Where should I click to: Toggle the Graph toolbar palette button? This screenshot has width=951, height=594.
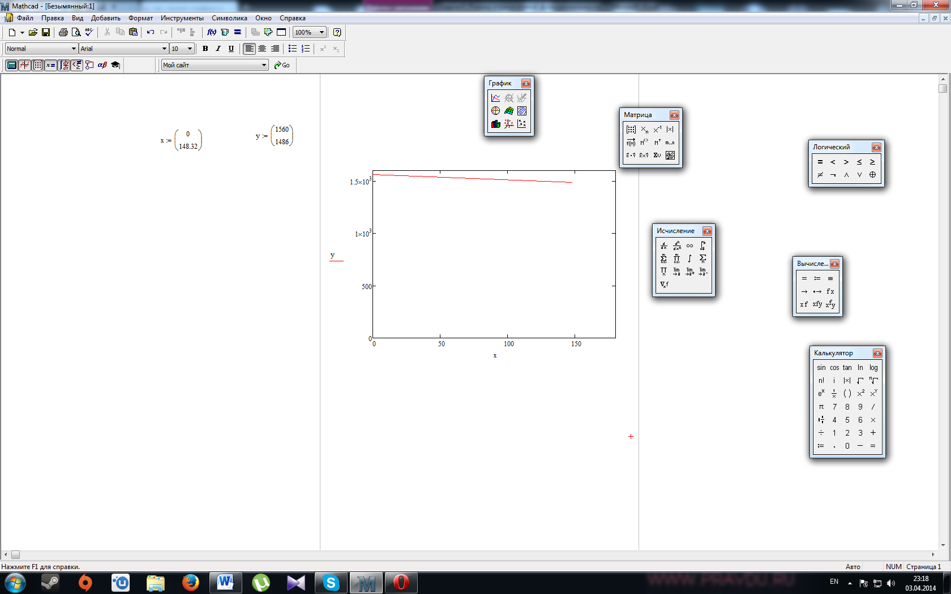24,65
